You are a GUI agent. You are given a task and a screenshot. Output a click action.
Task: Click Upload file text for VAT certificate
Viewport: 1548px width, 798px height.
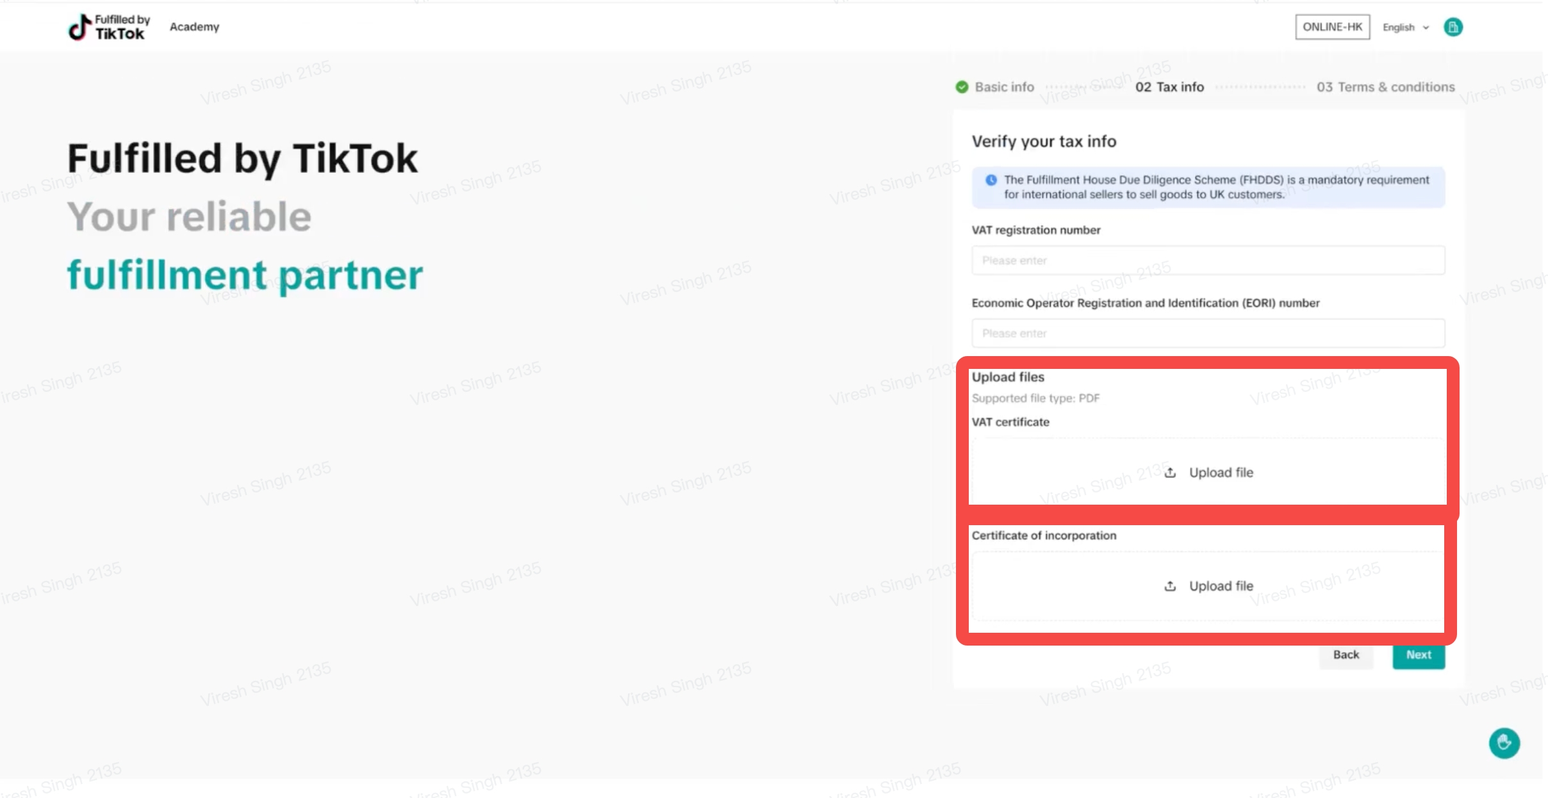pos(1221,473)
